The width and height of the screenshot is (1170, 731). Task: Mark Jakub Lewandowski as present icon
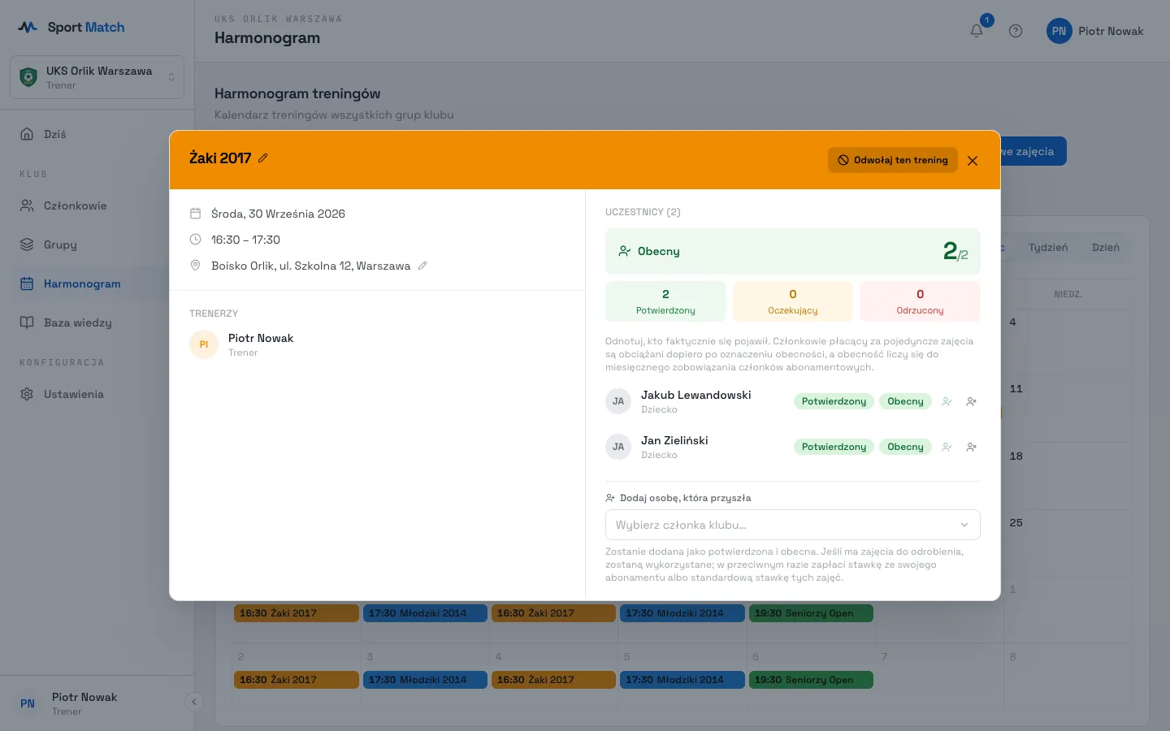click(947, 401)
